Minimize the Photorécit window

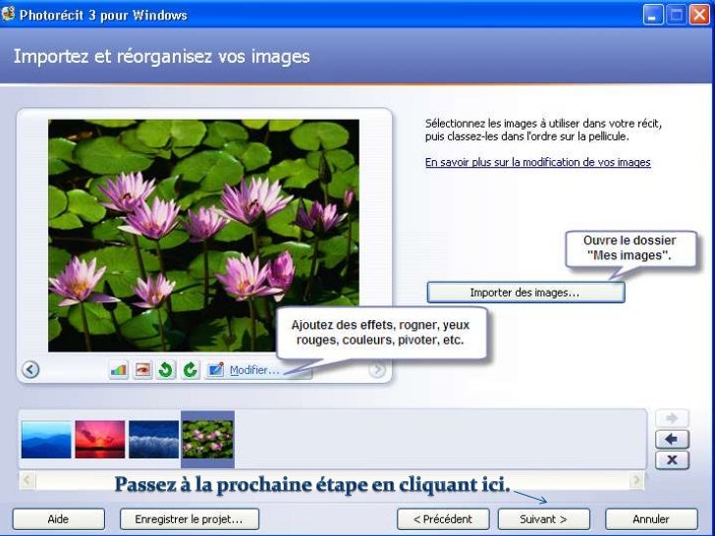pyautogui.click(x=653, y=15)
